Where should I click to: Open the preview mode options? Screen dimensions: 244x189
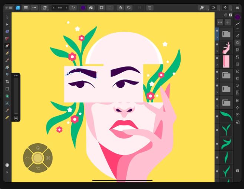(x=213, y=8)
